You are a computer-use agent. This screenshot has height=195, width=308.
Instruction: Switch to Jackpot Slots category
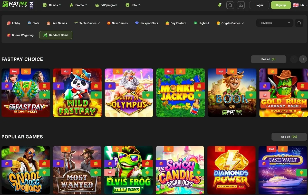[x=147, y=23]
